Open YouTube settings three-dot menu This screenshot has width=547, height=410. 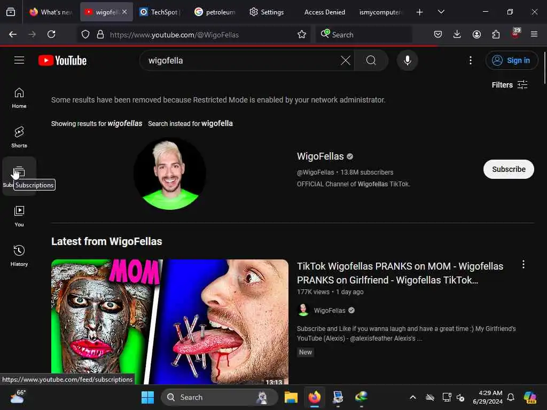tap(471, 60)
